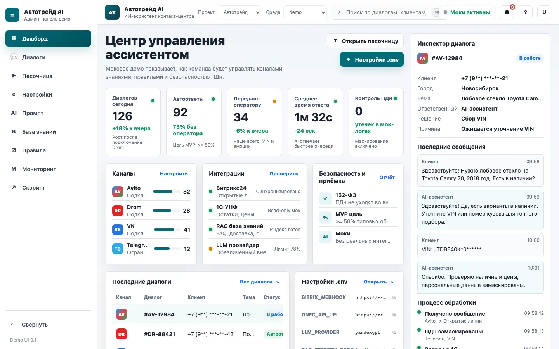Copy the BITRIX_WEBHOOK value
The height and width of the screenshot is (349, 559).
point(394,297)
